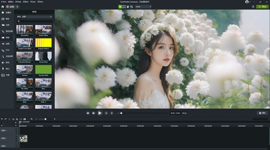Viewport: 270px width, 150px height.
Task: Open Audio Effects speaker sidebar tab
Action: 7,62
